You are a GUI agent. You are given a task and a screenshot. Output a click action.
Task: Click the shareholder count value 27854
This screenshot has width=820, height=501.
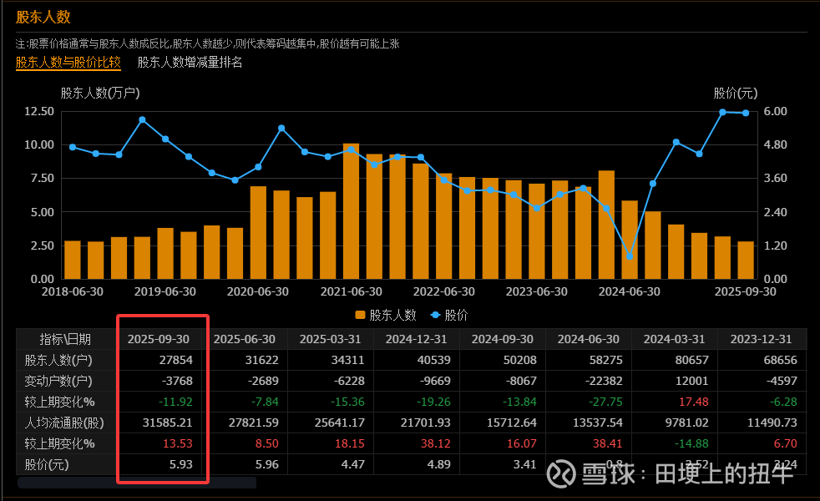point(175,360)
